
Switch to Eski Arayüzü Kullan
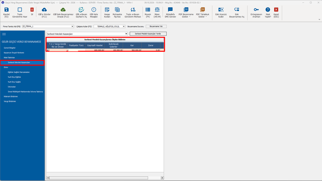pos(221,12)
